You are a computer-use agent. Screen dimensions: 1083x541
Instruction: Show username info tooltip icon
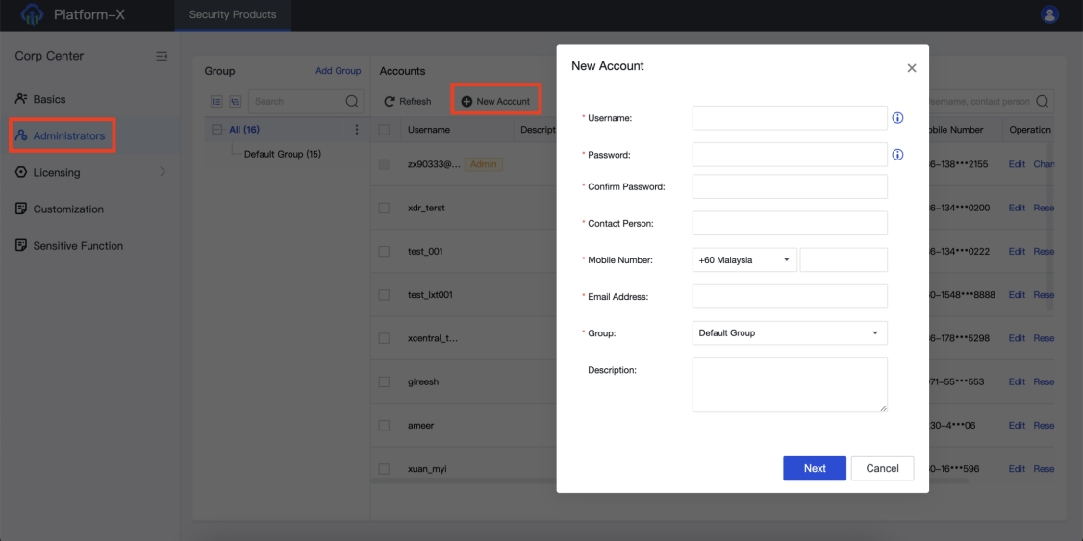point(898,118)
